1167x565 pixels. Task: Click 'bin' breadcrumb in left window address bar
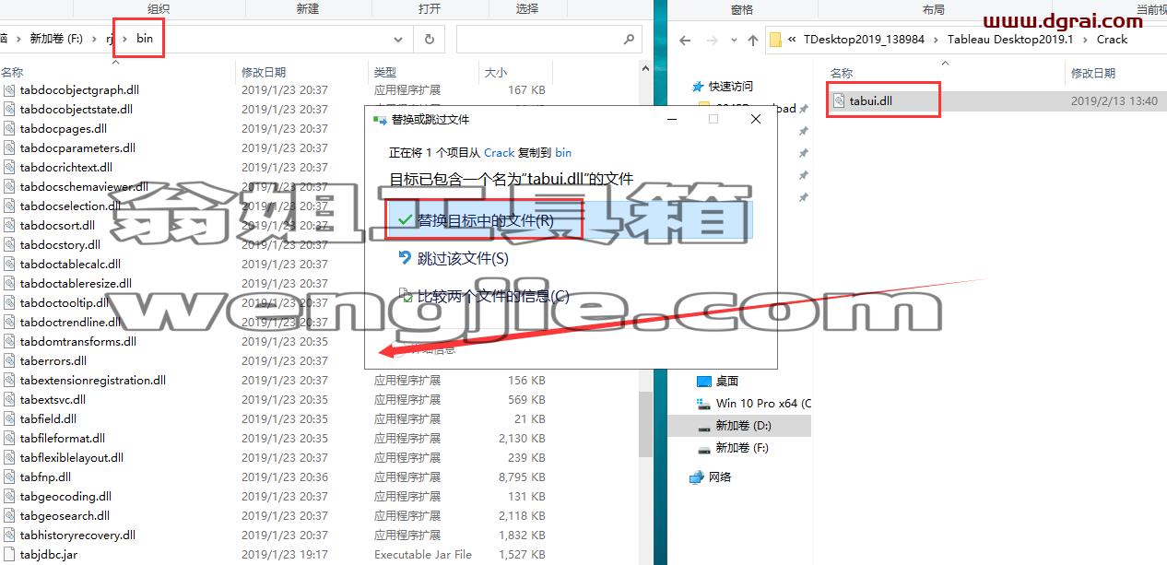point(145,39)
